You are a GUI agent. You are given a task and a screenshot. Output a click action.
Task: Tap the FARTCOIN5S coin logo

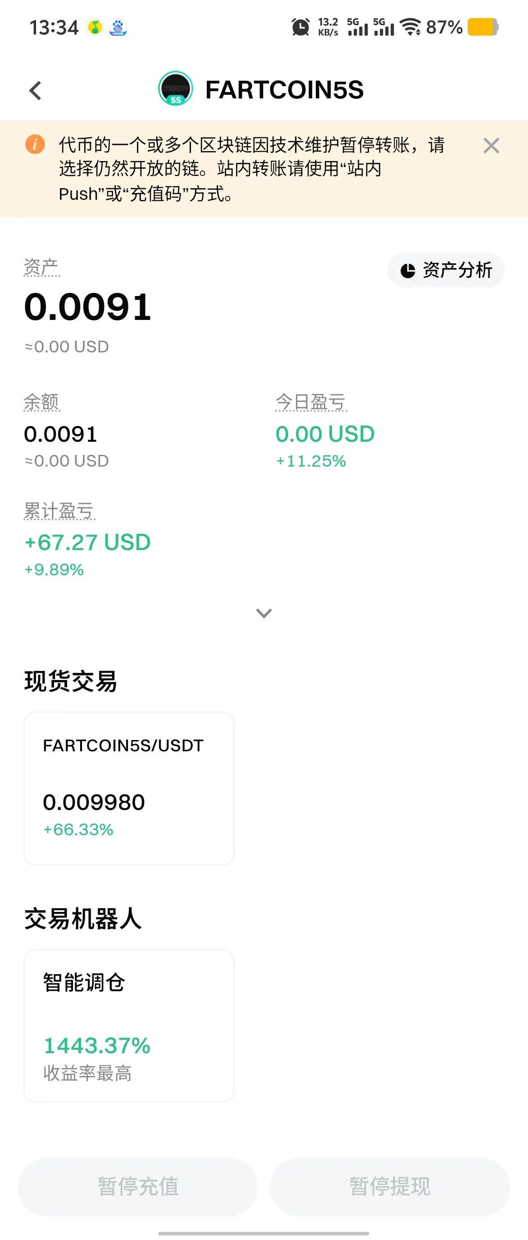[x=176, y=88]
